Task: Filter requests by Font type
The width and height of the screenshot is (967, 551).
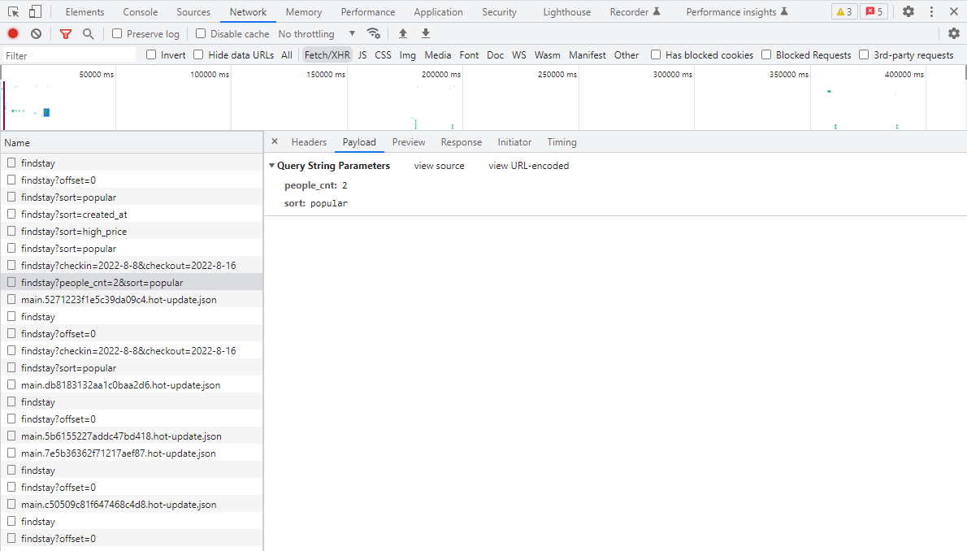Action: (x=469, y=55)
